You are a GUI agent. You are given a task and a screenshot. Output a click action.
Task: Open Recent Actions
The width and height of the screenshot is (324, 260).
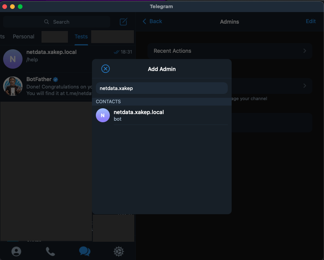[230, 51]
